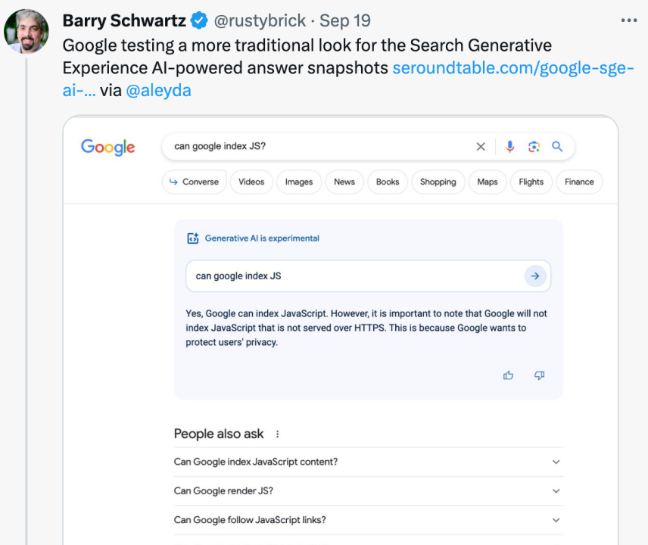The height and width of the screenshot is (545, 648).
Task: Click Barry Schwartz's profile avatar
Action: (x=26, y=32)
